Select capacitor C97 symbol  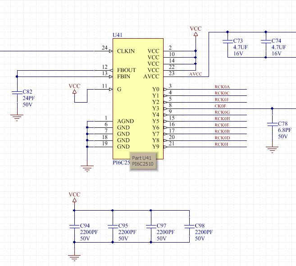coord(151,226)
